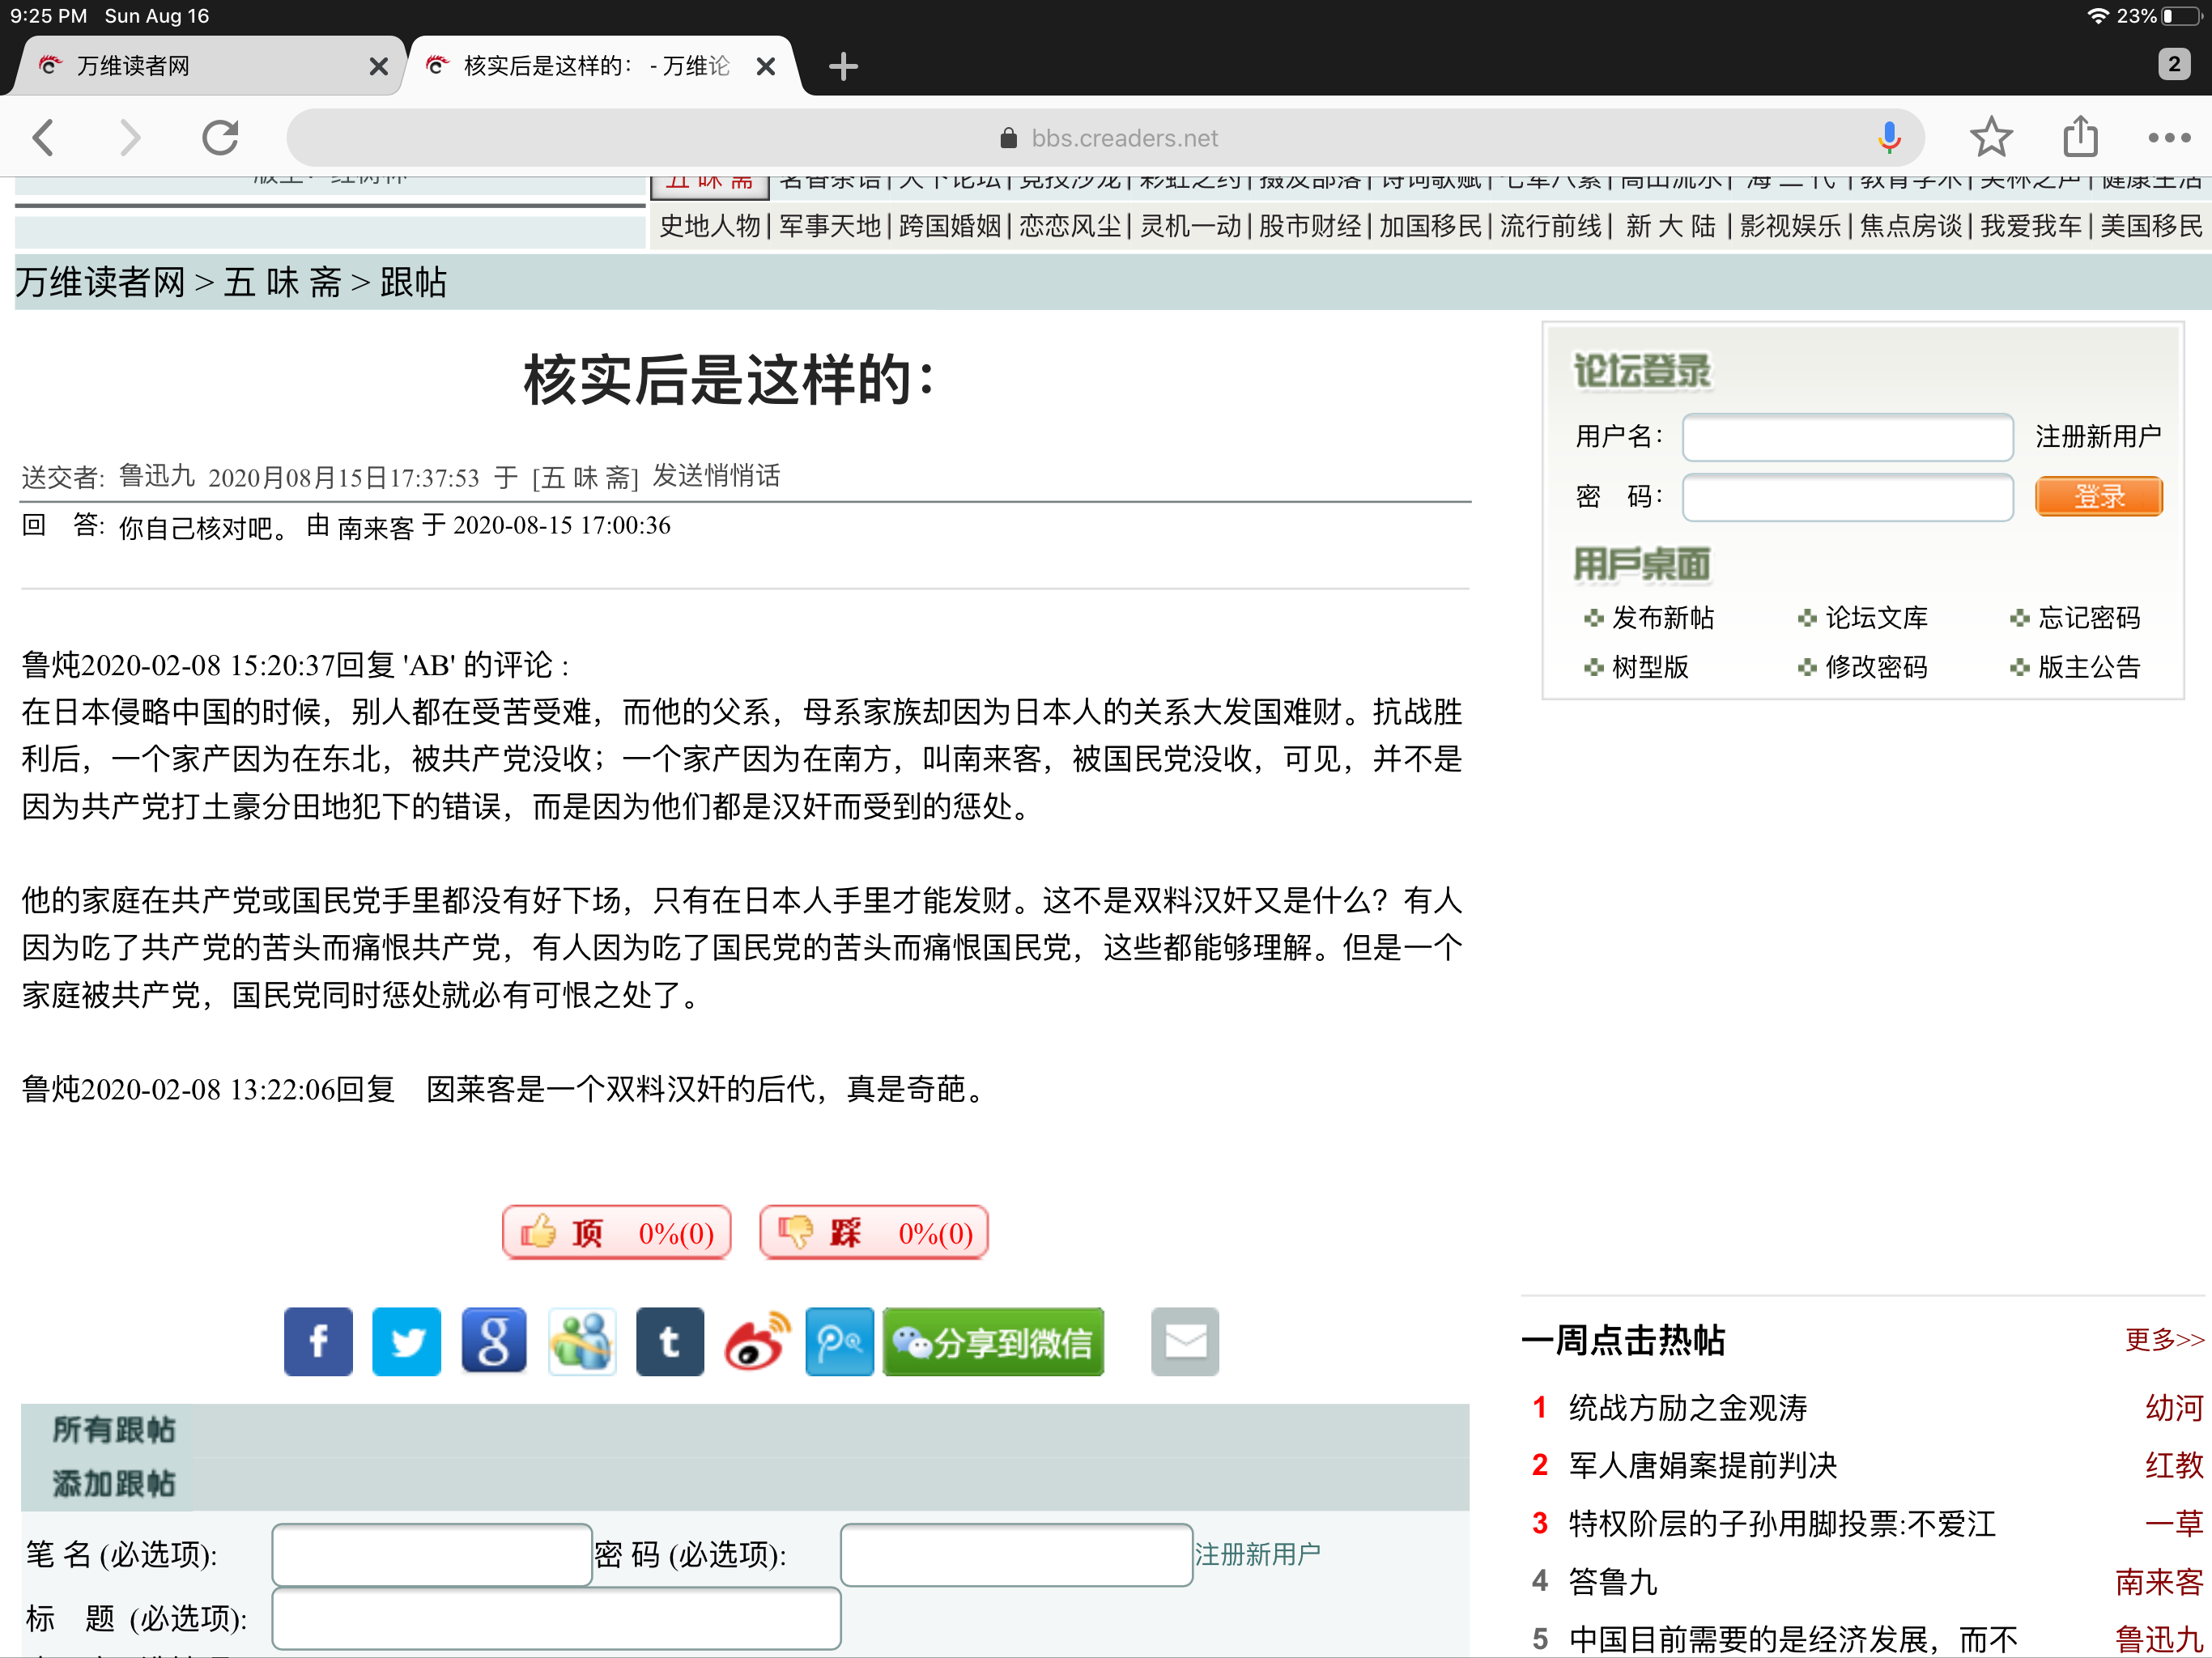Click 分享到微信 share button

click(993, 1341)
